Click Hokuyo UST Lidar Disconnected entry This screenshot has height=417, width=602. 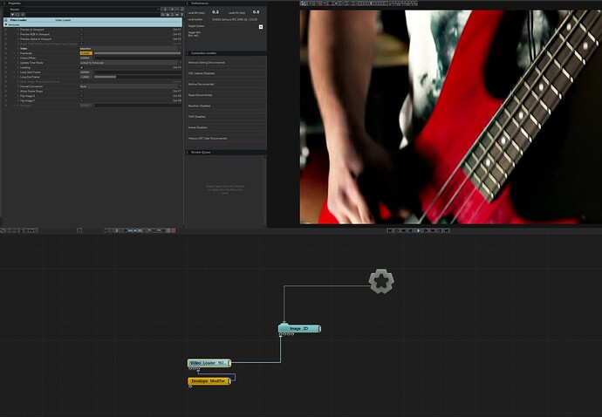coord(227,138)
